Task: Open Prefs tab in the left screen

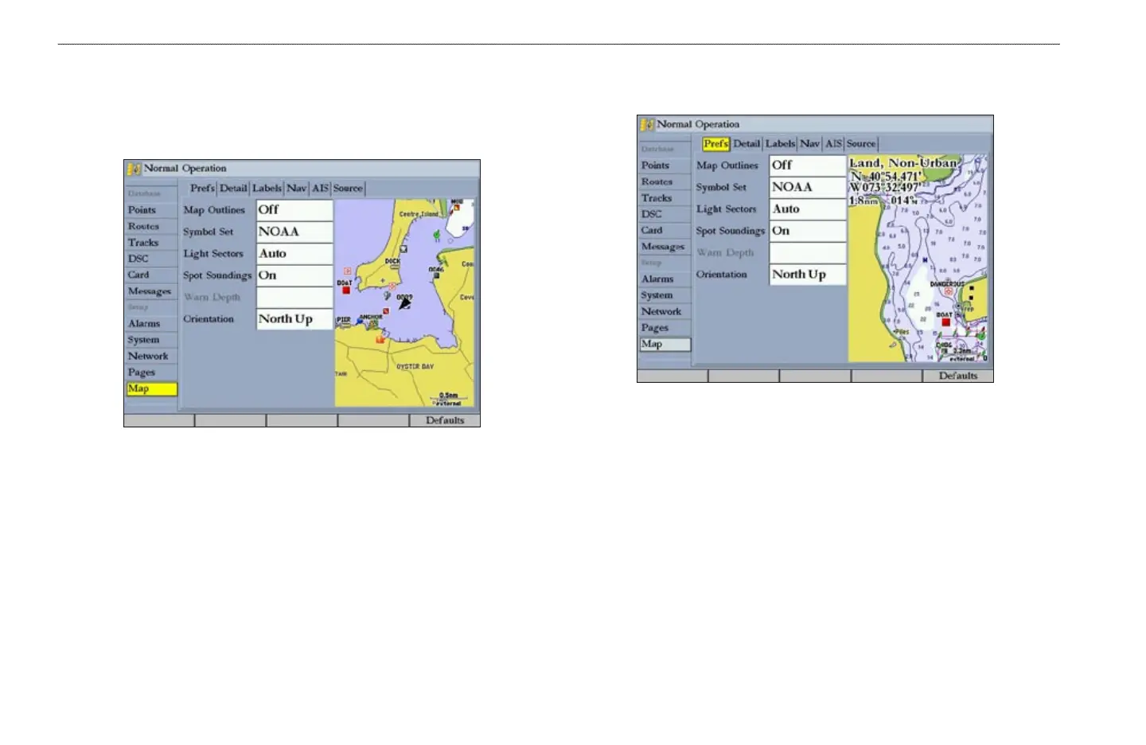Action: pos(202,189)
